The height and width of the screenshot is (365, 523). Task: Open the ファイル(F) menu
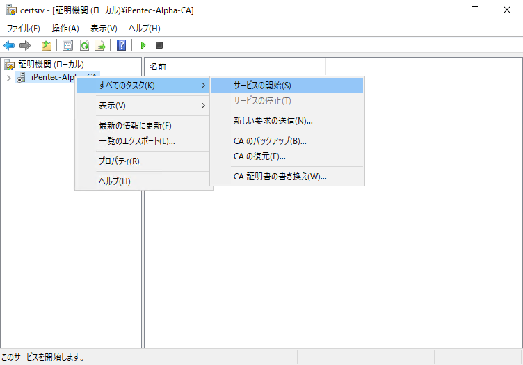pos(24,29)
